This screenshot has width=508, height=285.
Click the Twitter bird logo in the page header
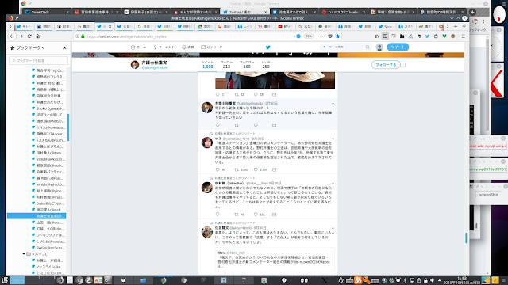[x=267, y=47]
